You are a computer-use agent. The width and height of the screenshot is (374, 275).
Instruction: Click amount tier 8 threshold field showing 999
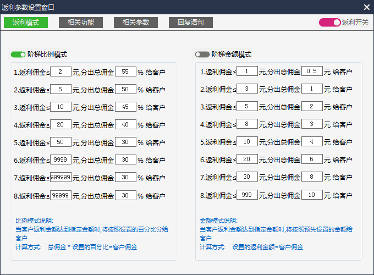[247, 195]
